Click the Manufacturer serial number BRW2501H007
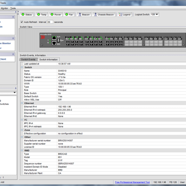 coord(65,141)
